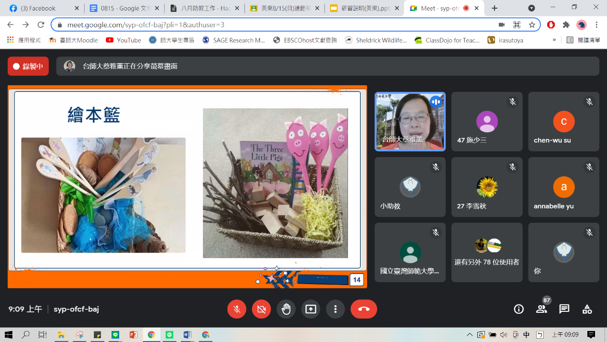Open the in-call chat panel

point(564,309)
